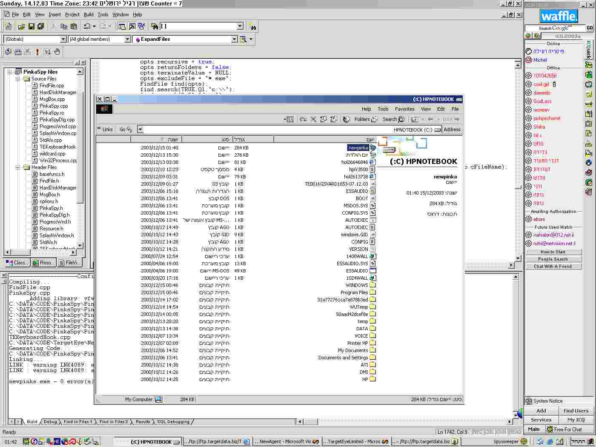Click Delete X icon in HPNOTEBOOK toolbar
Viewport: 596px width, 447px height.
(x=313, y=119)
